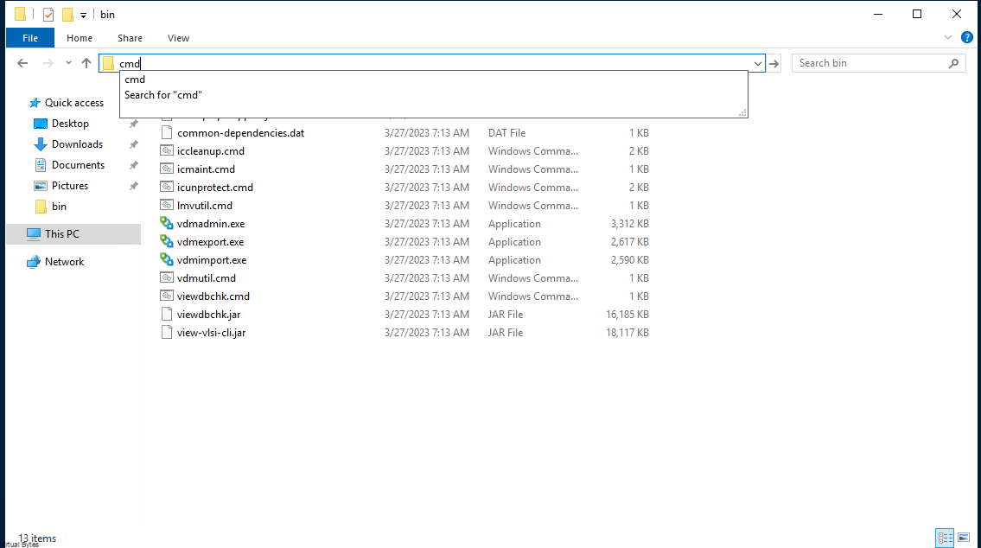This screenshot has height=548, width=981.
Task: Enable Details view from the status bar
Action: (x=945, y=538)
